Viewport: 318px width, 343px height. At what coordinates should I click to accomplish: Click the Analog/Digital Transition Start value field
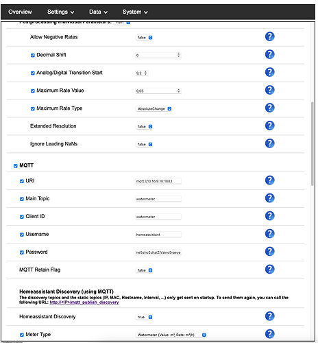[142, 73]
